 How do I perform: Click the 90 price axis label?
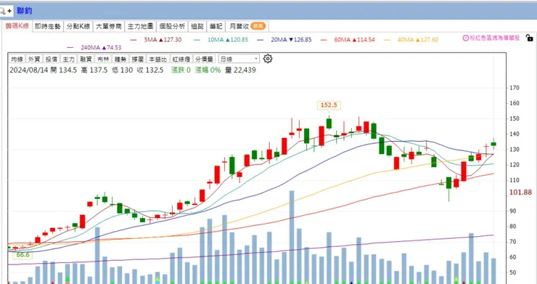pyautogui.click(x=512, y=211)
